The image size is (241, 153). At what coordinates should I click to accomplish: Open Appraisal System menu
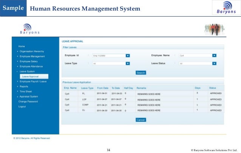(29, 96)
